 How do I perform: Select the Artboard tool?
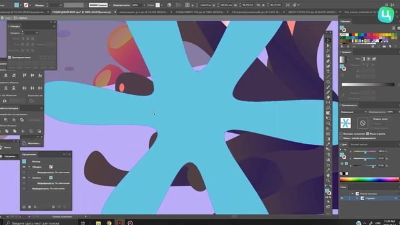click(x=328, y=165)
